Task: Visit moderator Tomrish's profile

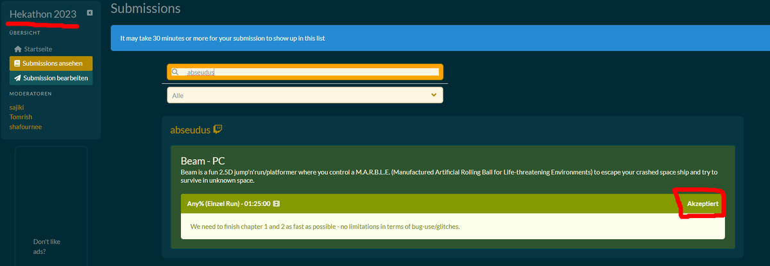Action: pos(21,117)
